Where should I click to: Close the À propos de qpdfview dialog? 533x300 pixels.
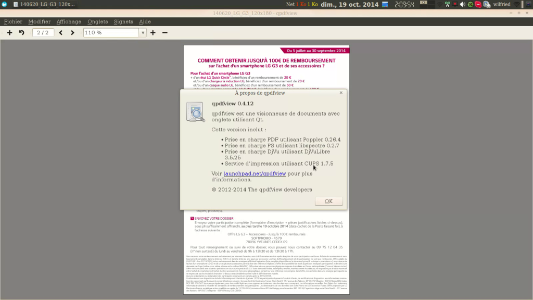341,93
